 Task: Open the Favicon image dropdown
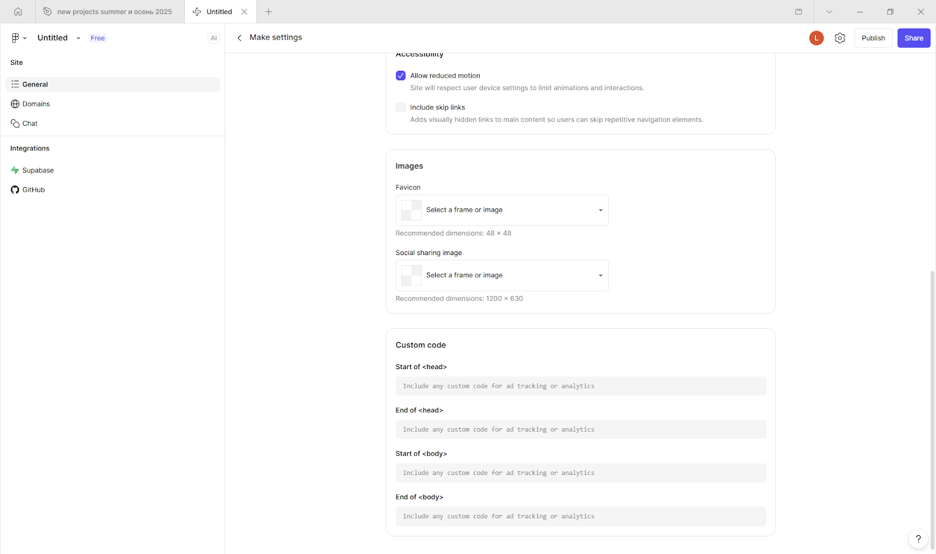[x=502, y=210]
